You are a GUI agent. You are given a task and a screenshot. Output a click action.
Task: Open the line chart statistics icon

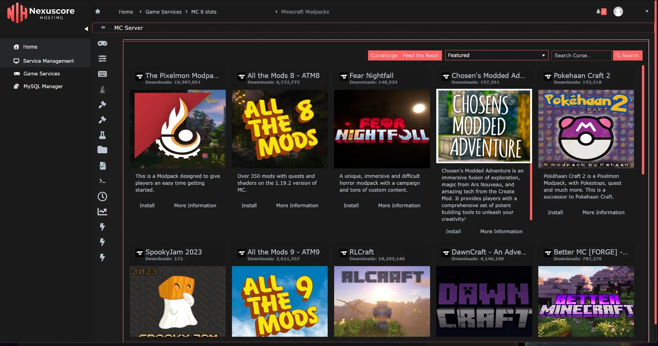pyautogui.click(x=102, y=212)
